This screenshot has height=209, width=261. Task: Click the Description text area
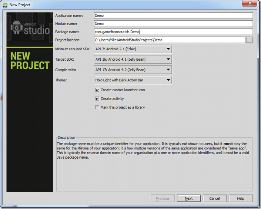[x=154, y=163]
